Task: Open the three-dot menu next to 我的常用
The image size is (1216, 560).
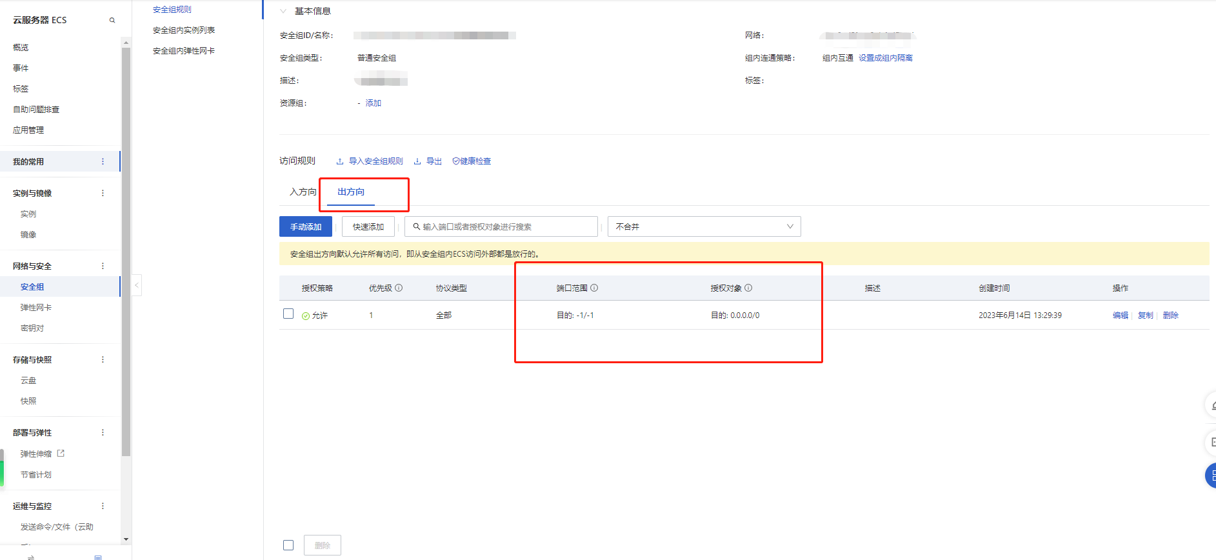Action: click(x=103, y=161)
